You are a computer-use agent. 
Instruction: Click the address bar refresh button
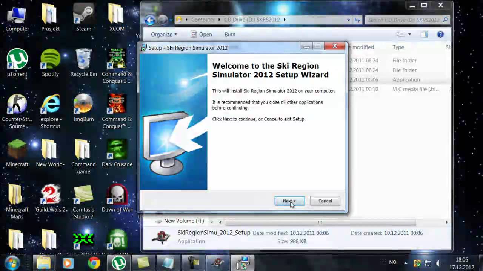click(357, 20)
